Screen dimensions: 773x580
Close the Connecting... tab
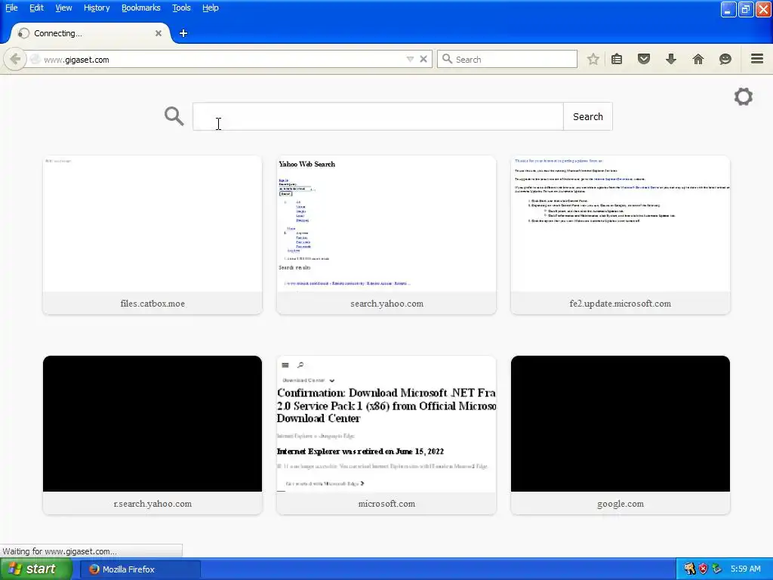pos(159,33)
